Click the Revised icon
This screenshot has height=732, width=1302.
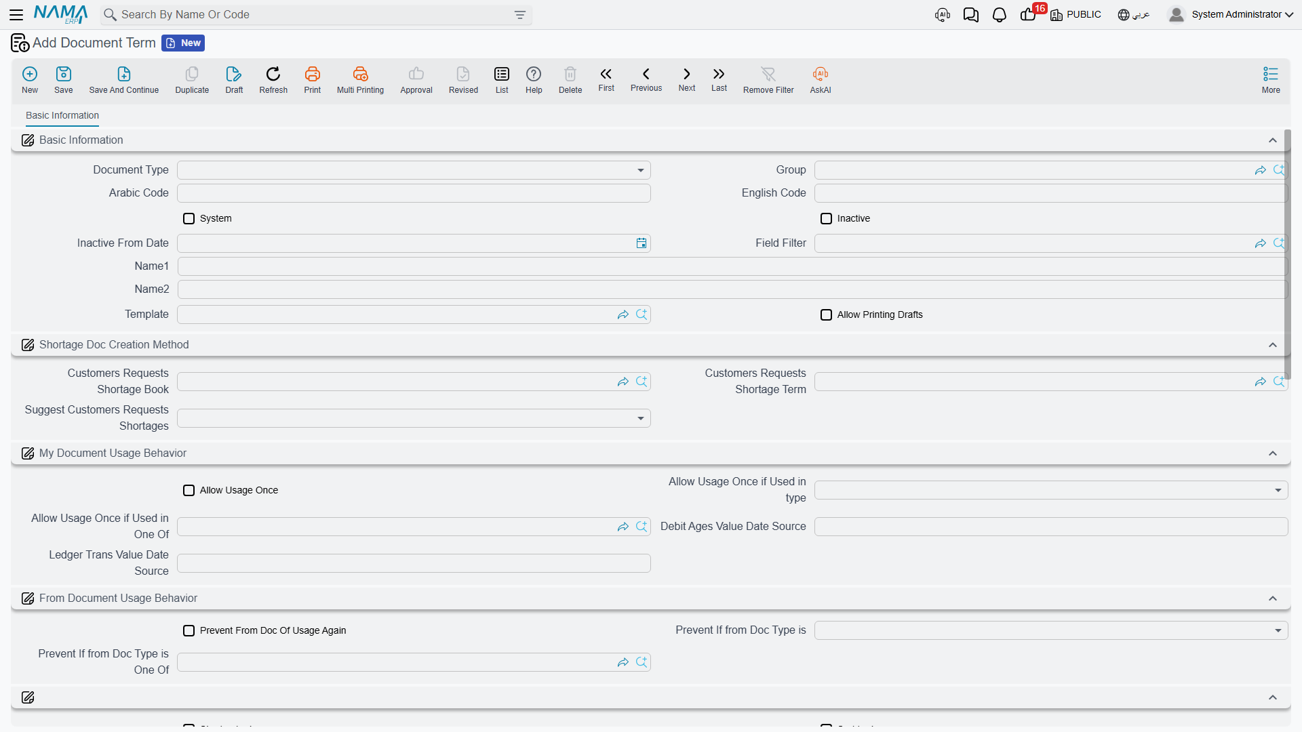coord(463,80)
